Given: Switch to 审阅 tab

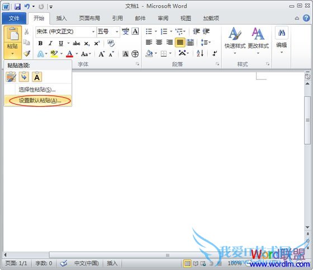Looking at the screenshot, I should click(x=163, y=18).
